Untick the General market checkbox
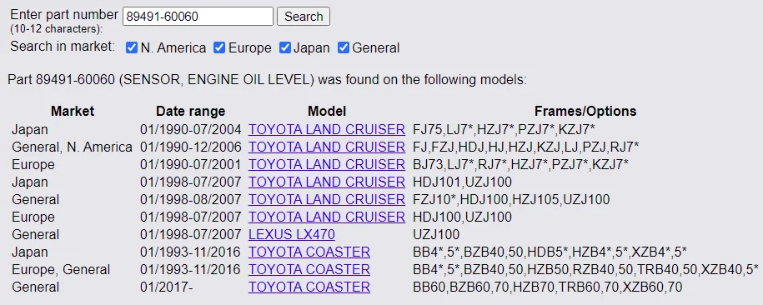763x305 pixels. tap(344, 47)
